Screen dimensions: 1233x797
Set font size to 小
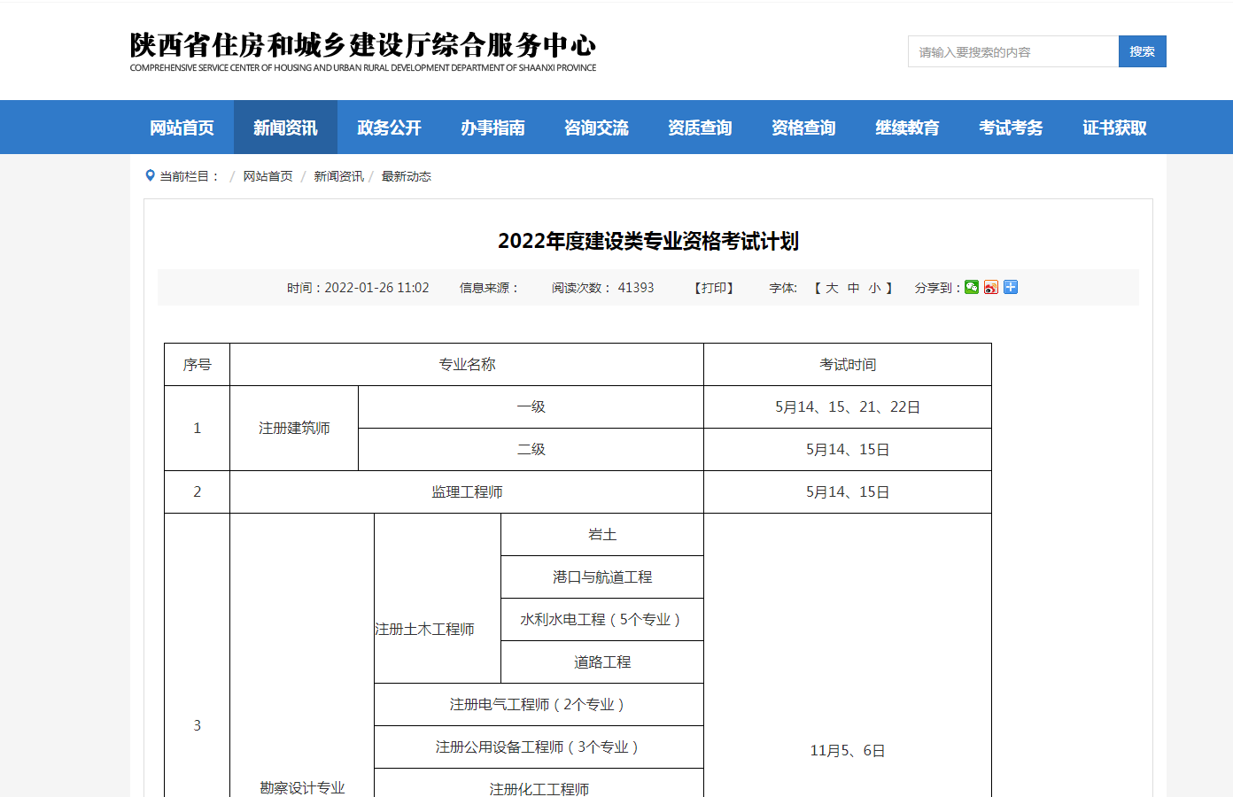[874, 288]
